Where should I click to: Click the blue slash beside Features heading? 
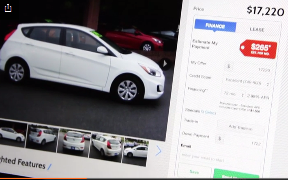point(49,167)
